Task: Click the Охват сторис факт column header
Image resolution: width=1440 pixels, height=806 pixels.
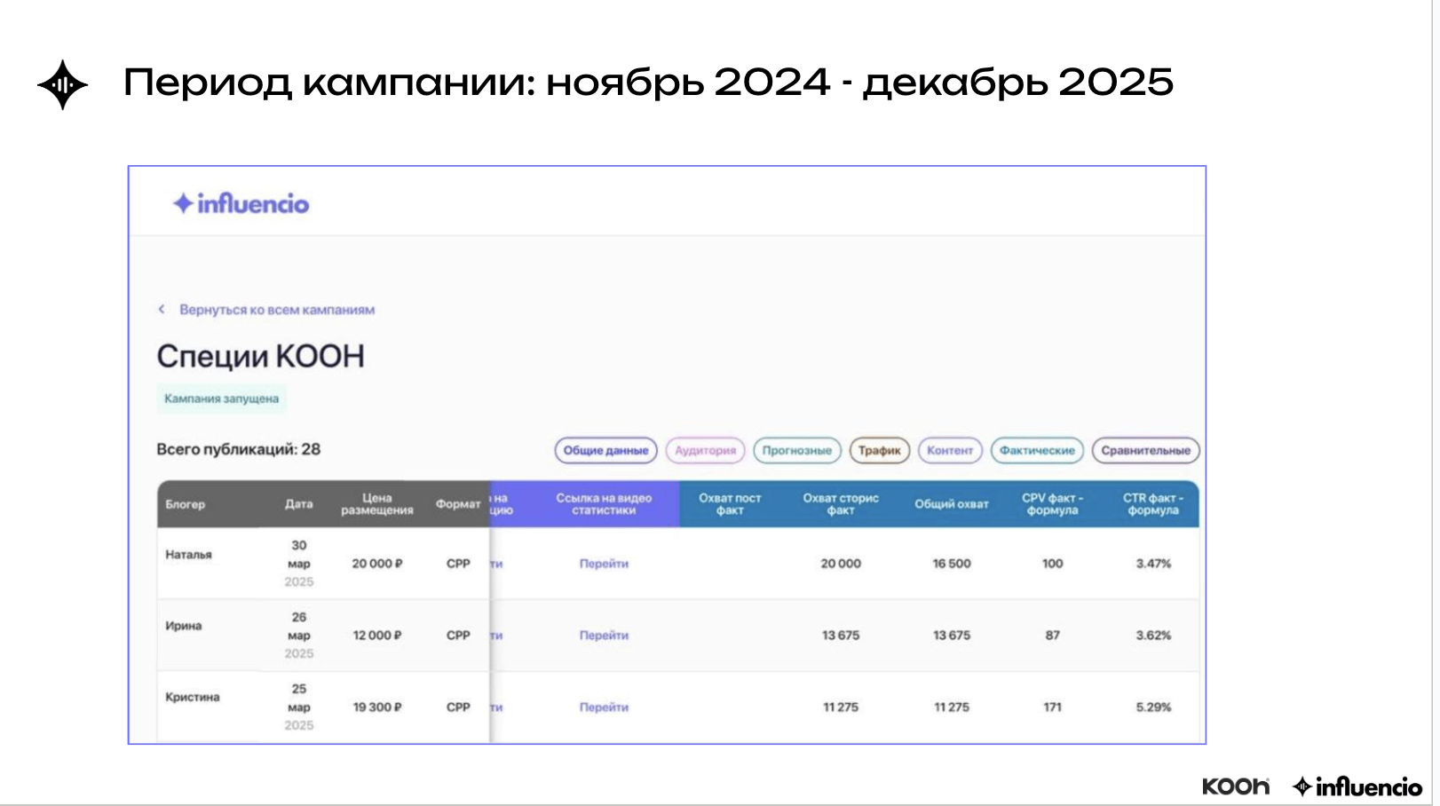Action: (x=841, y=504)
